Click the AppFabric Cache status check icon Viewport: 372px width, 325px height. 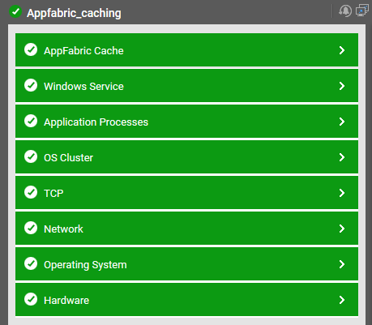click(x=31, y=49)
